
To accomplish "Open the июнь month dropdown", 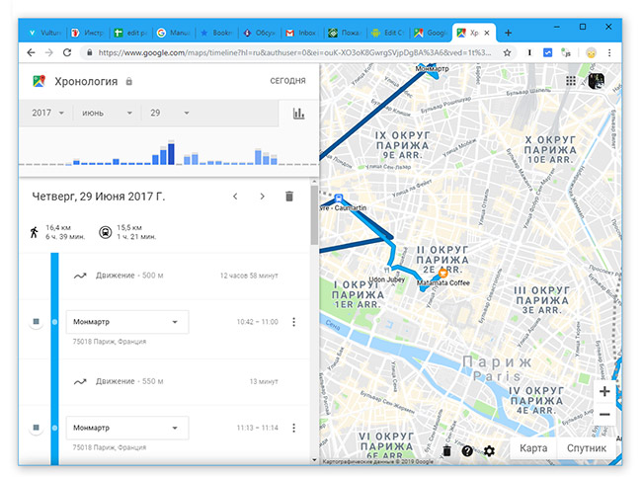I will [x=107, y=113].
